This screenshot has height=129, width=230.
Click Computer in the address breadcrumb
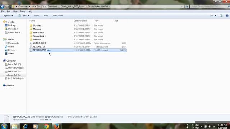pos(23,6)
